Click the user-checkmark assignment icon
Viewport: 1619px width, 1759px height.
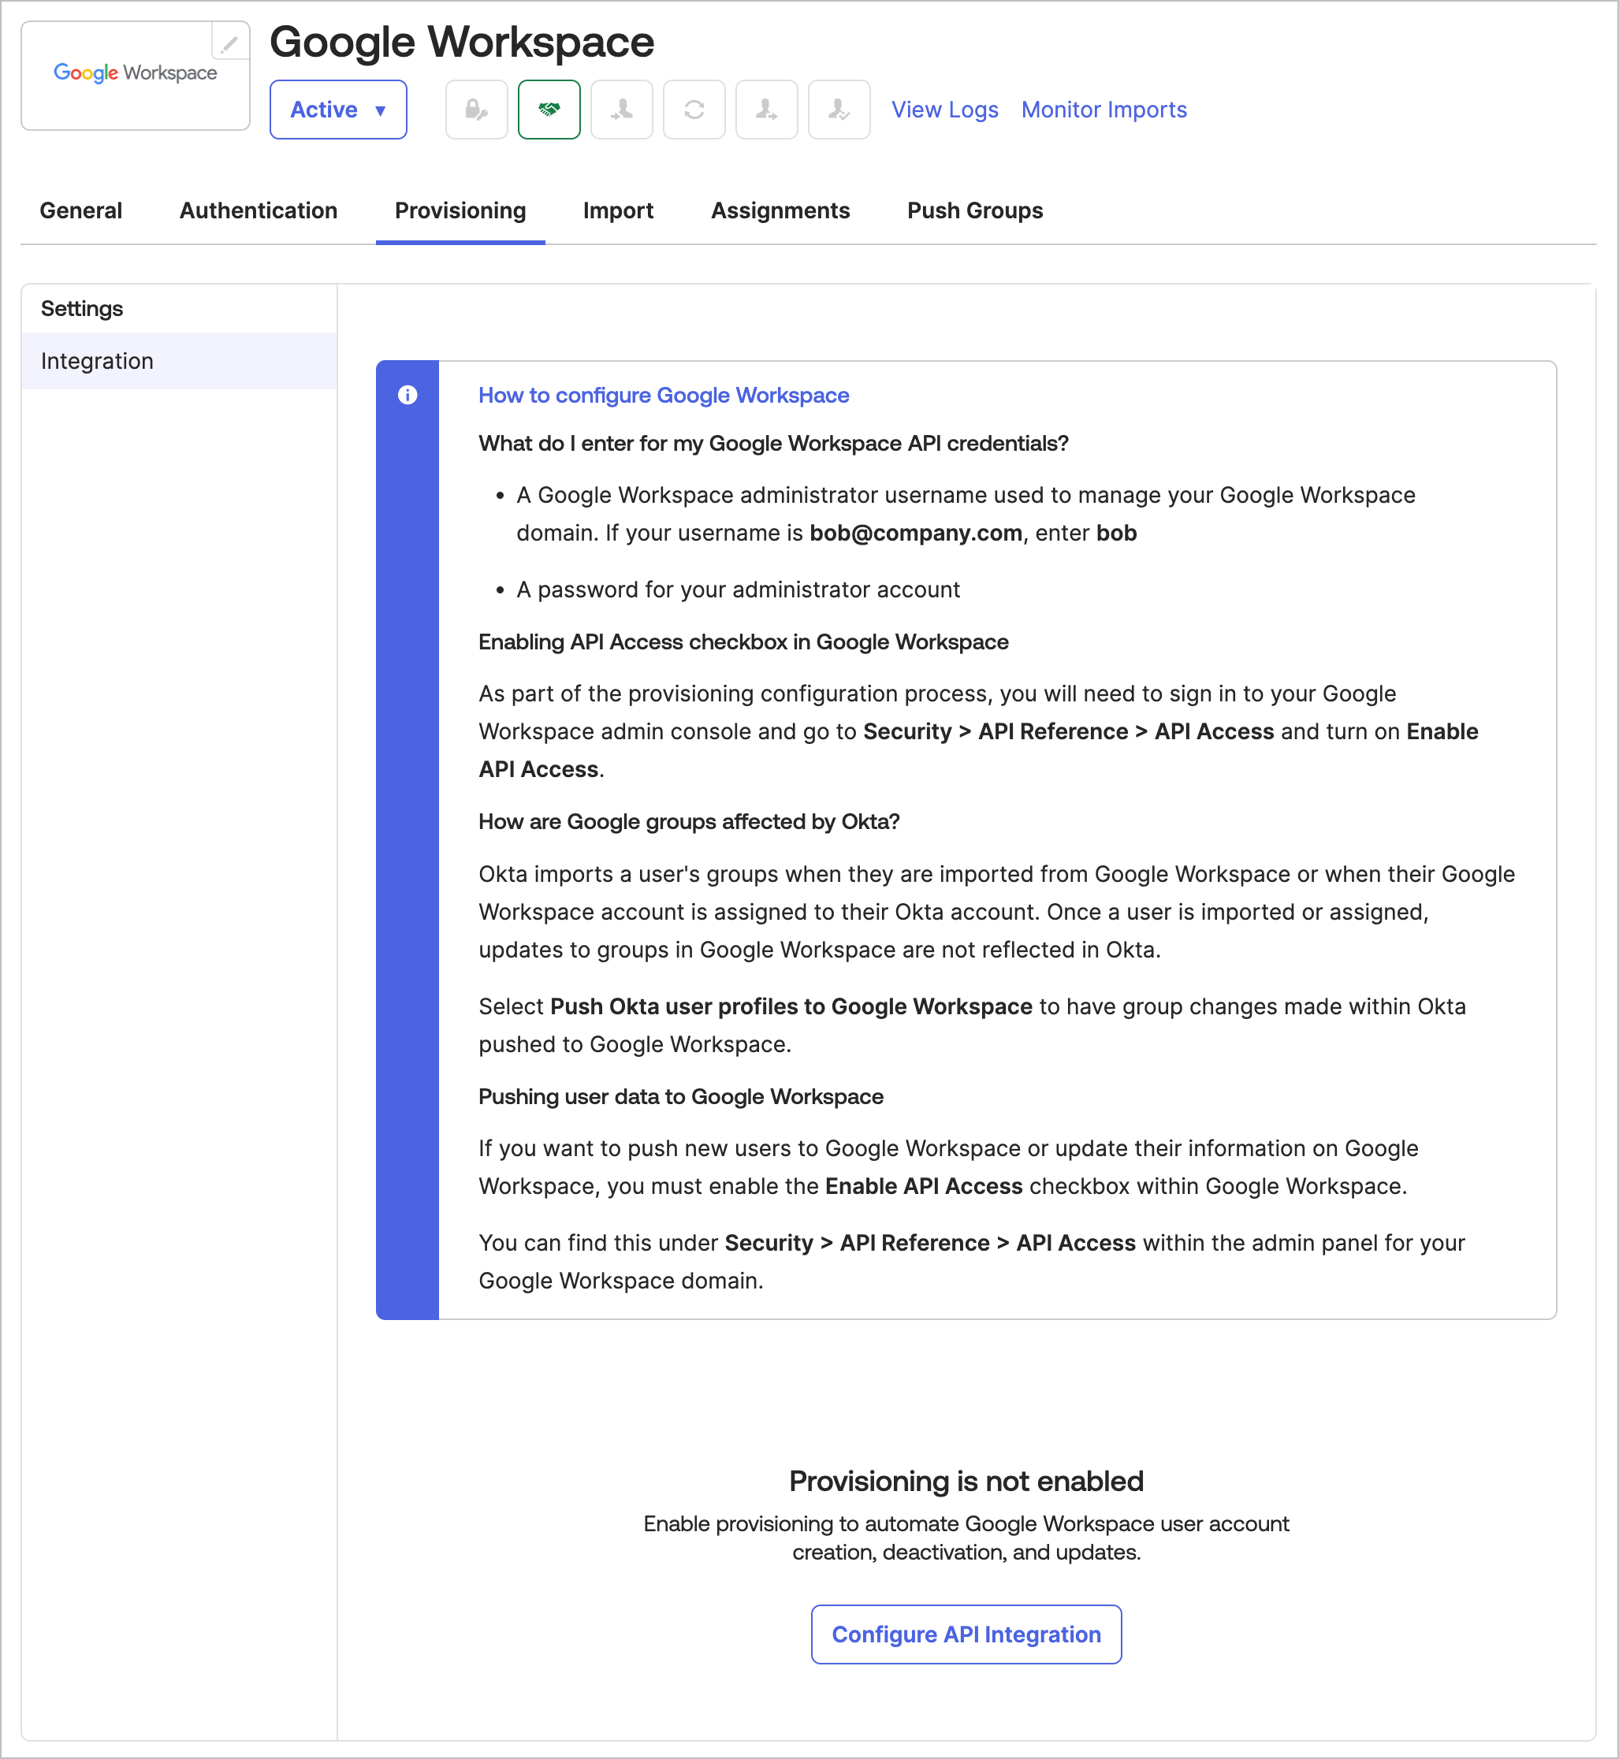click(839, 110)
